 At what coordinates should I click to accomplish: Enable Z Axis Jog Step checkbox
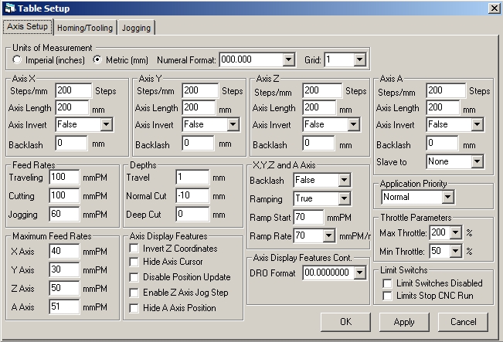pyautogui.click(x=134, y=293)
